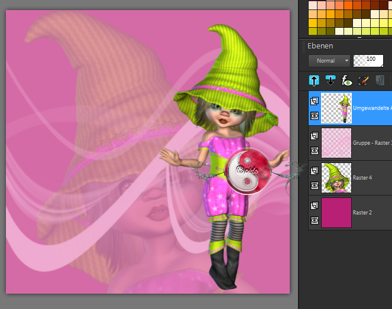This screenshot has height=309, width=392.
Task: Click the layer type icon on Raster 4
Action: click(x=315, y=171)
